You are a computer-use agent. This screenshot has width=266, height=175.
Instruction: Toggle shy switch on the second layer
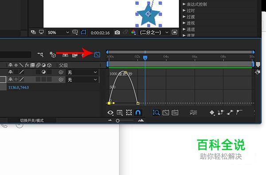pos(11,79)
